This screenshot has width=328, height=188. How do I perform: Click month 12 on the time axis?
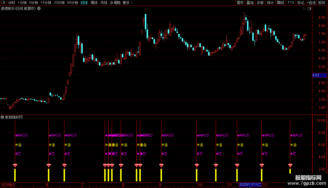pos(265,185)
